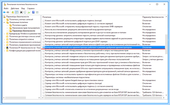Viewport: 170px width, 105px height.
Task: Click the Back arrow toolbar icon
Action: coord(4,12)
